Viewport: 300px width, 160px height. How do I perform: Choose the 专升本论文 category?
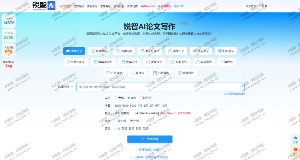coord(76,62)
